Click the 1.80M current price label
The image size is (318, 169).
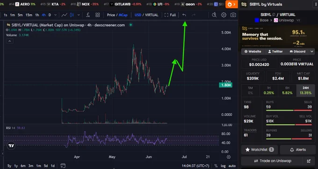point(226,85)
